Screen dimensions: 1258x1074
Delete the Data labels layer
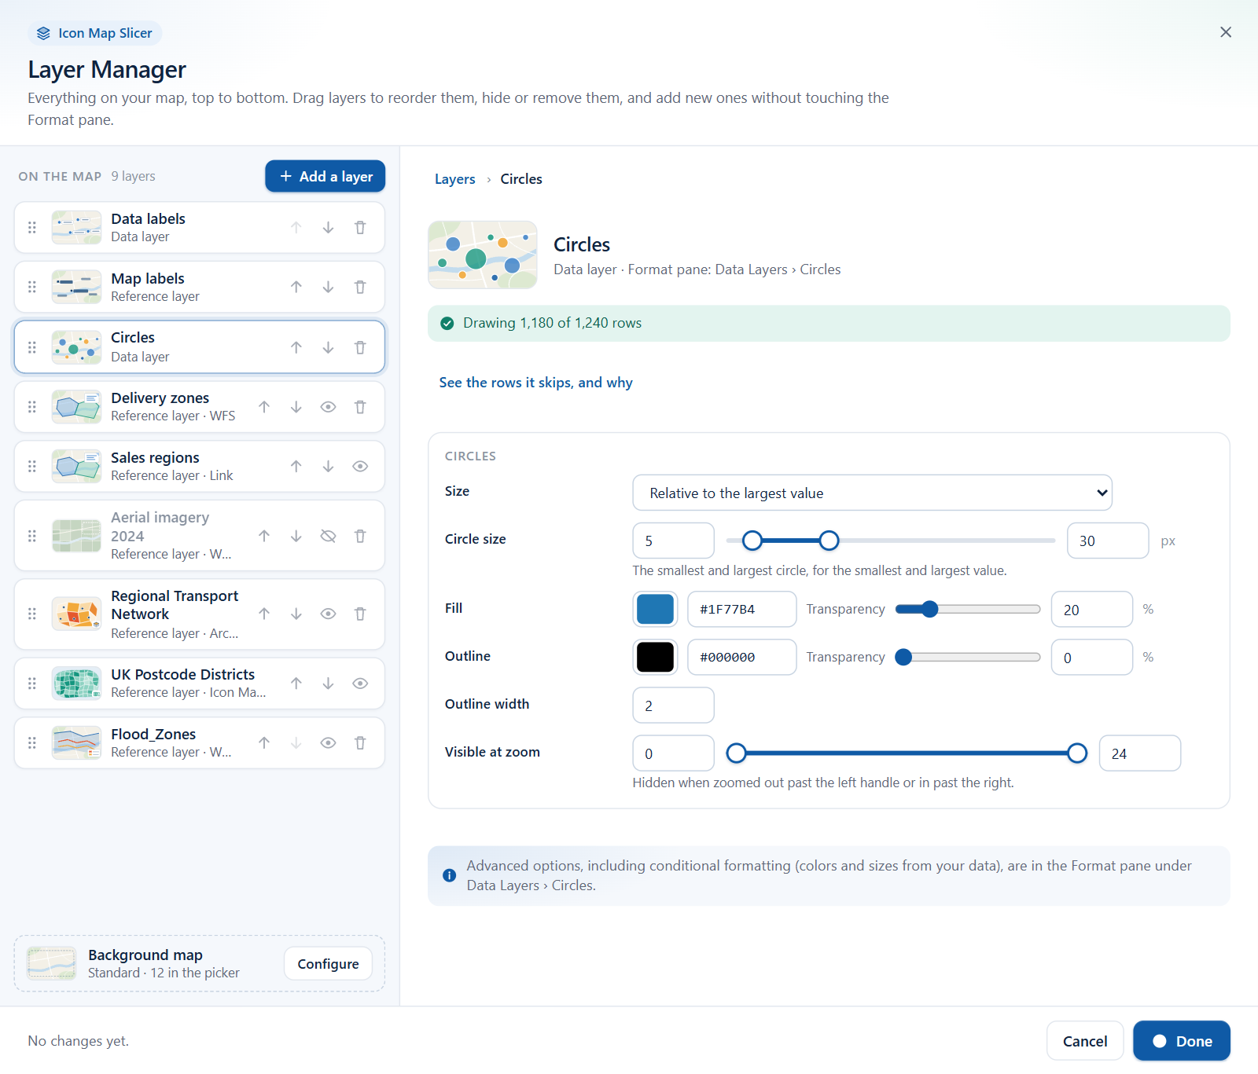click(360, 228)
